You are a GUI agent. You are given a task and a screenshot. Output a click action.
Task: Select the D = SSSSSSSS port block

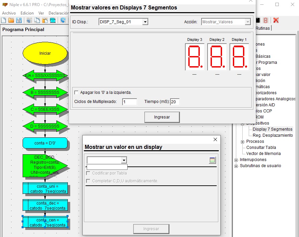[45, 126]
